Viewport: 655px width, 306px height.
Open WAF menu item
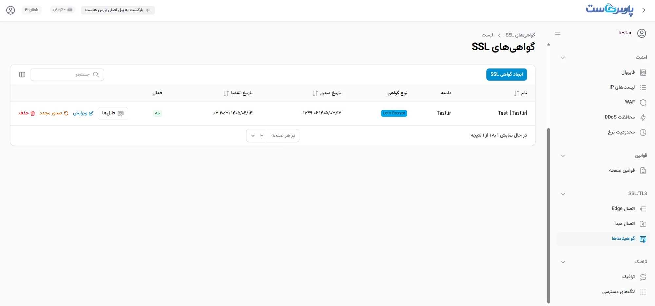point(603,102)
